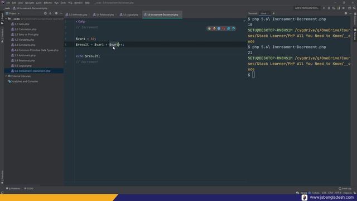Open Project panel settings gear
The height and width of the screenshot is (201, 357).
(56, 13)
